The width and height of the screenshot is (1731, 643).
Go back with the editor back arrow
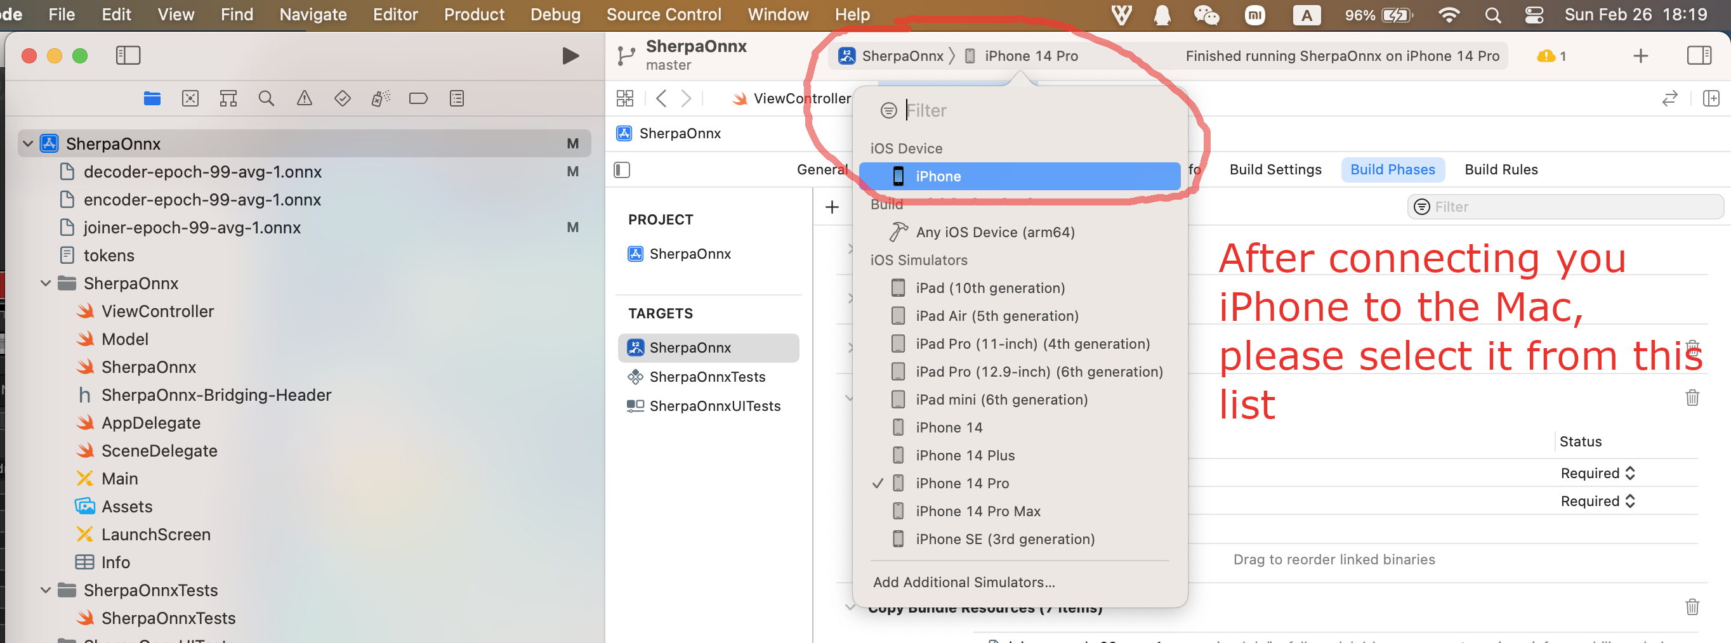coord(661,99)
